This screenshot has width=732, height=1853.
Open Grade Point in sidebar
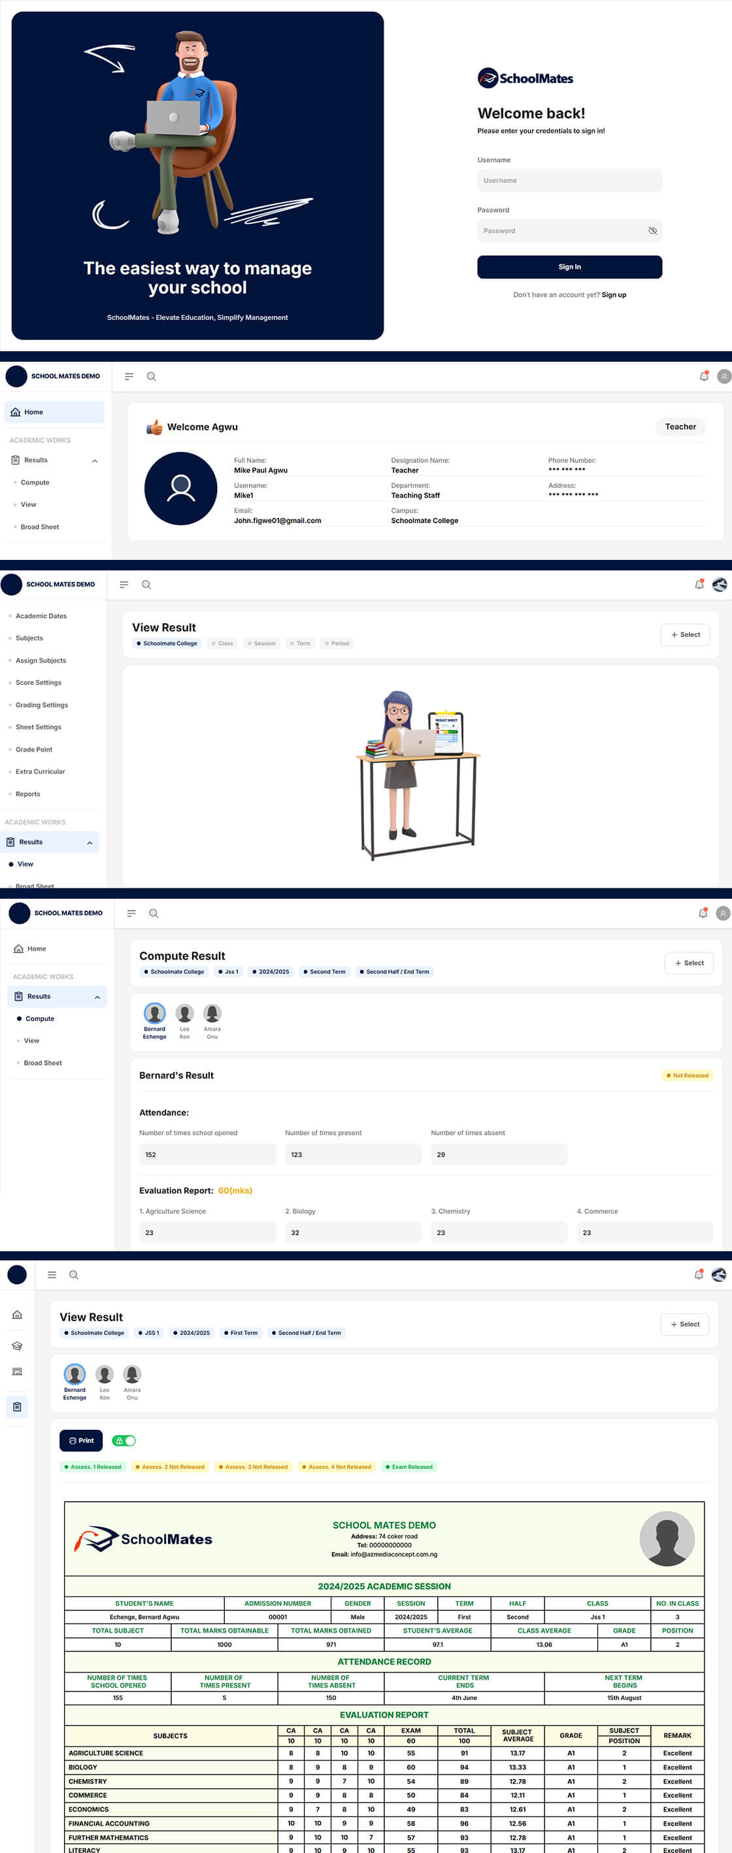(34, 750)
